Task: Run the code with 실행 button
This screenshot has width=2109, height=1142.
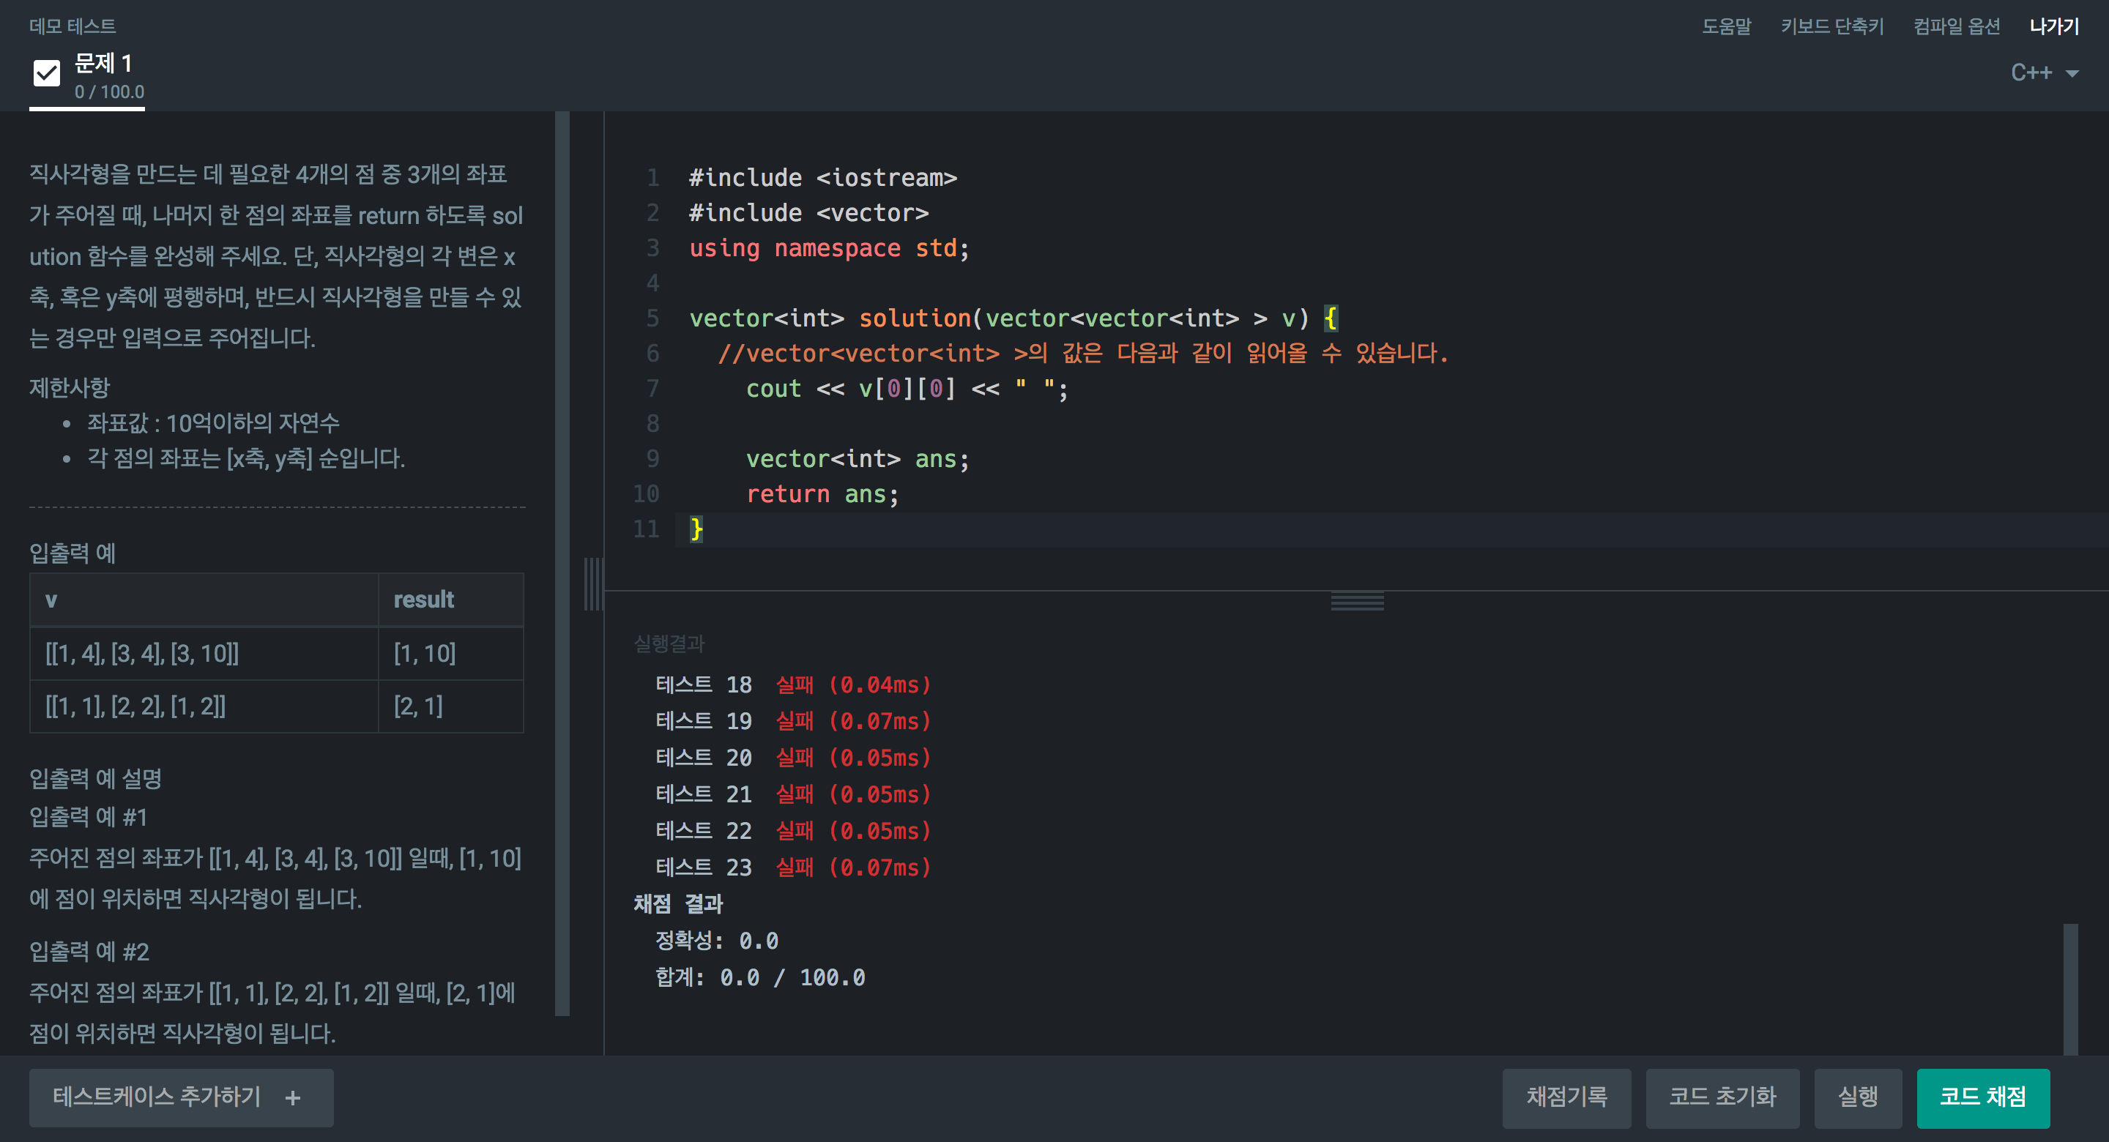Action: click(x=1857, y=1097)
